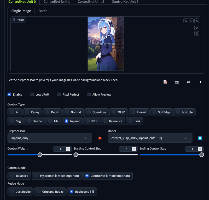Click the Control Weight slider handle

[40, 155]
